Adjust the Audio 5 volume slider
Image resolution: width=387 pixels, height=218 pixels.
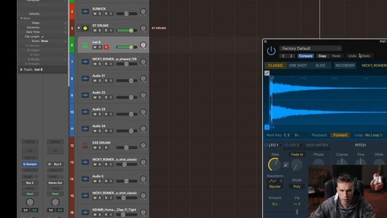point(127,181)
